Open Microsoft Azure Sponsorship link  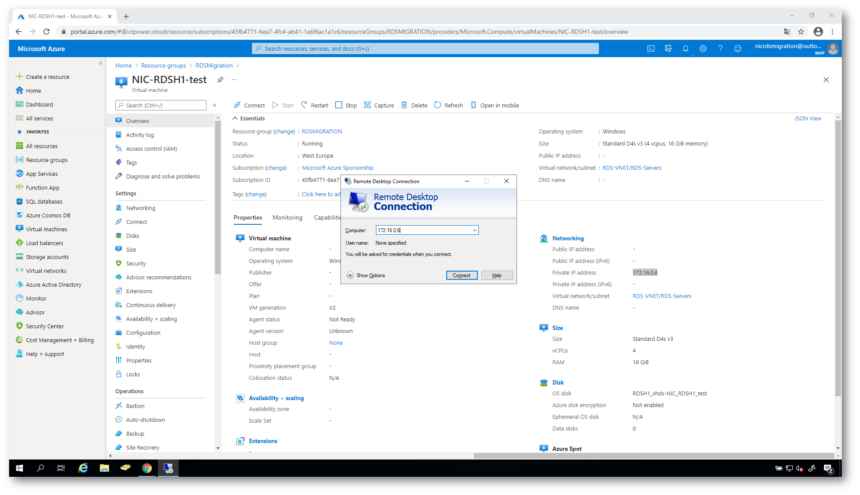tap(337, 168)
